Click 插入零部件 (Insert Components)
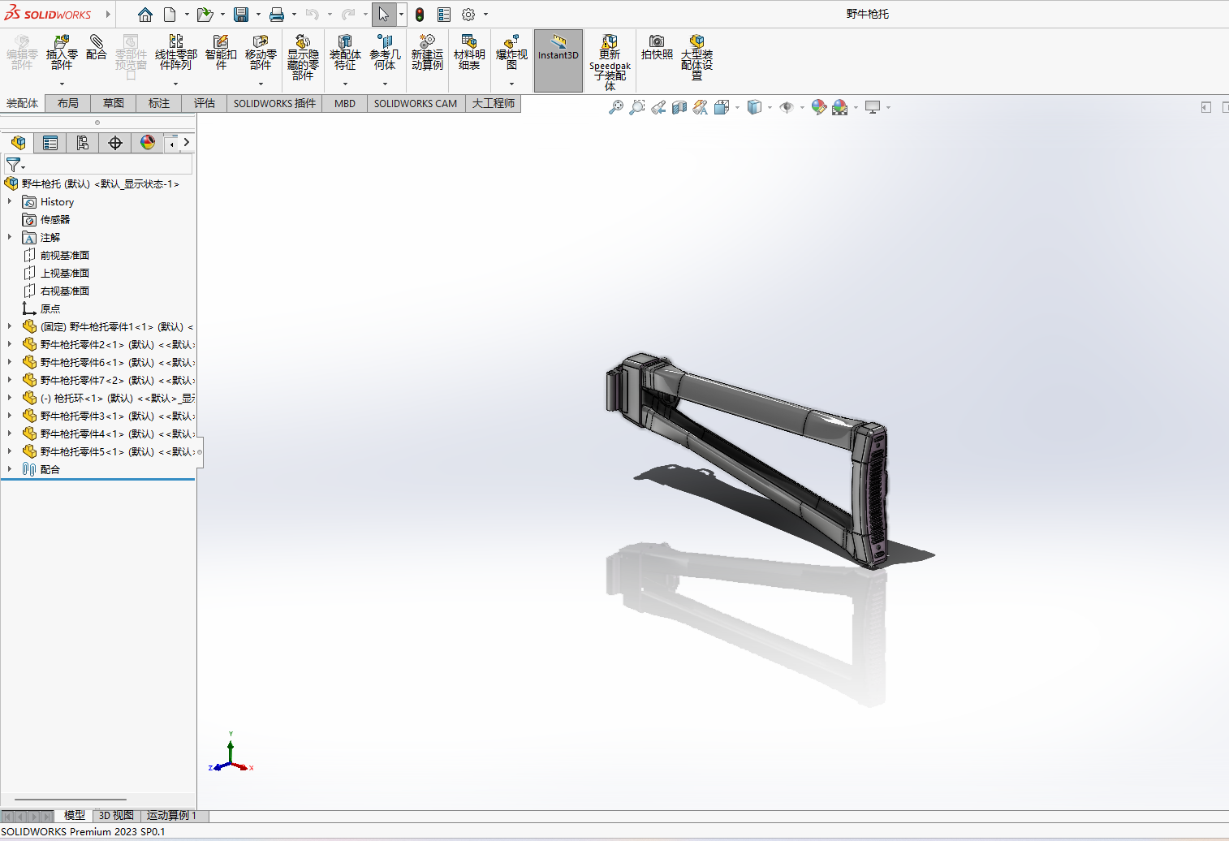The height and width of the screenshot is (841, 1229). pyautogui.click(x=62, y=54)
